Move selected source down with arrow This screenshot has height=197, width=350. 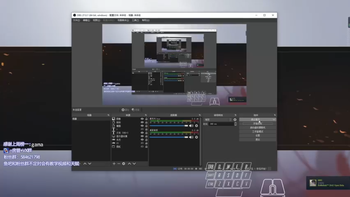[134, 164]
